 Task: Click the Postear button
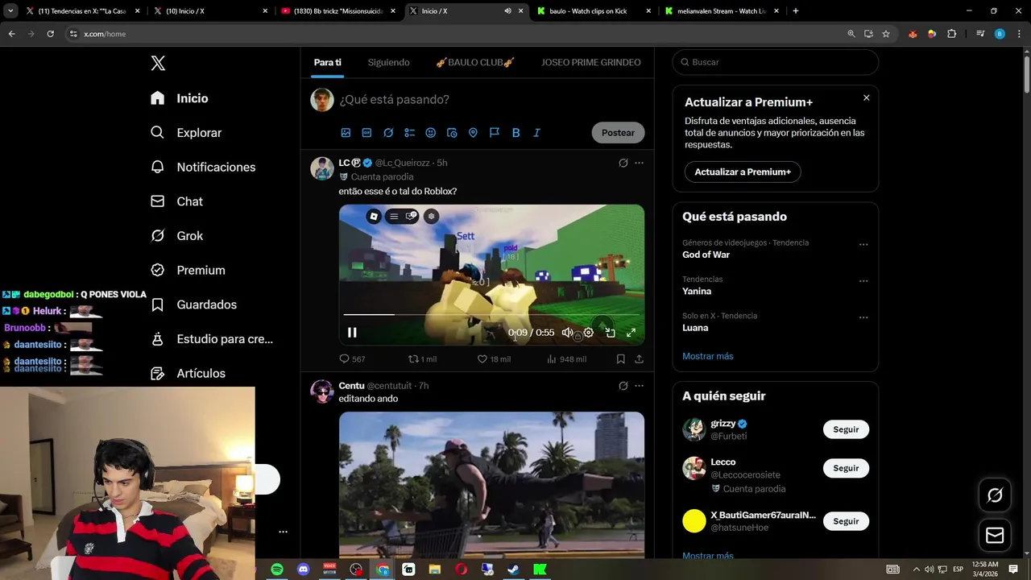click(x=618, y=133)
